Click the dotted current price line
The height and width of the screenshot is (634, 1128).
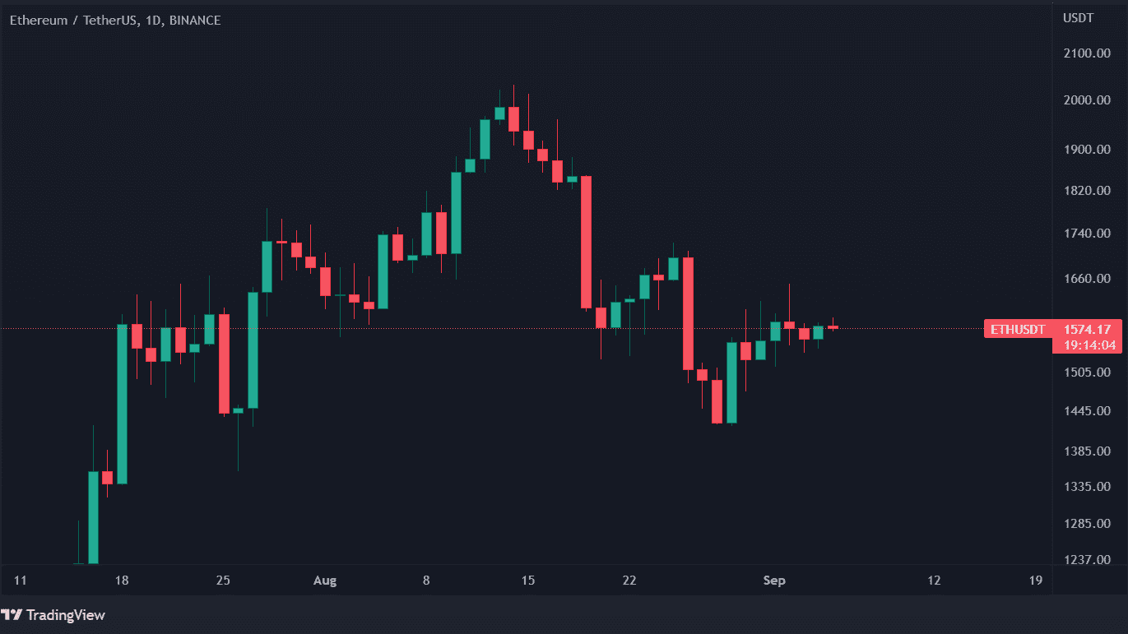(491, 329)
